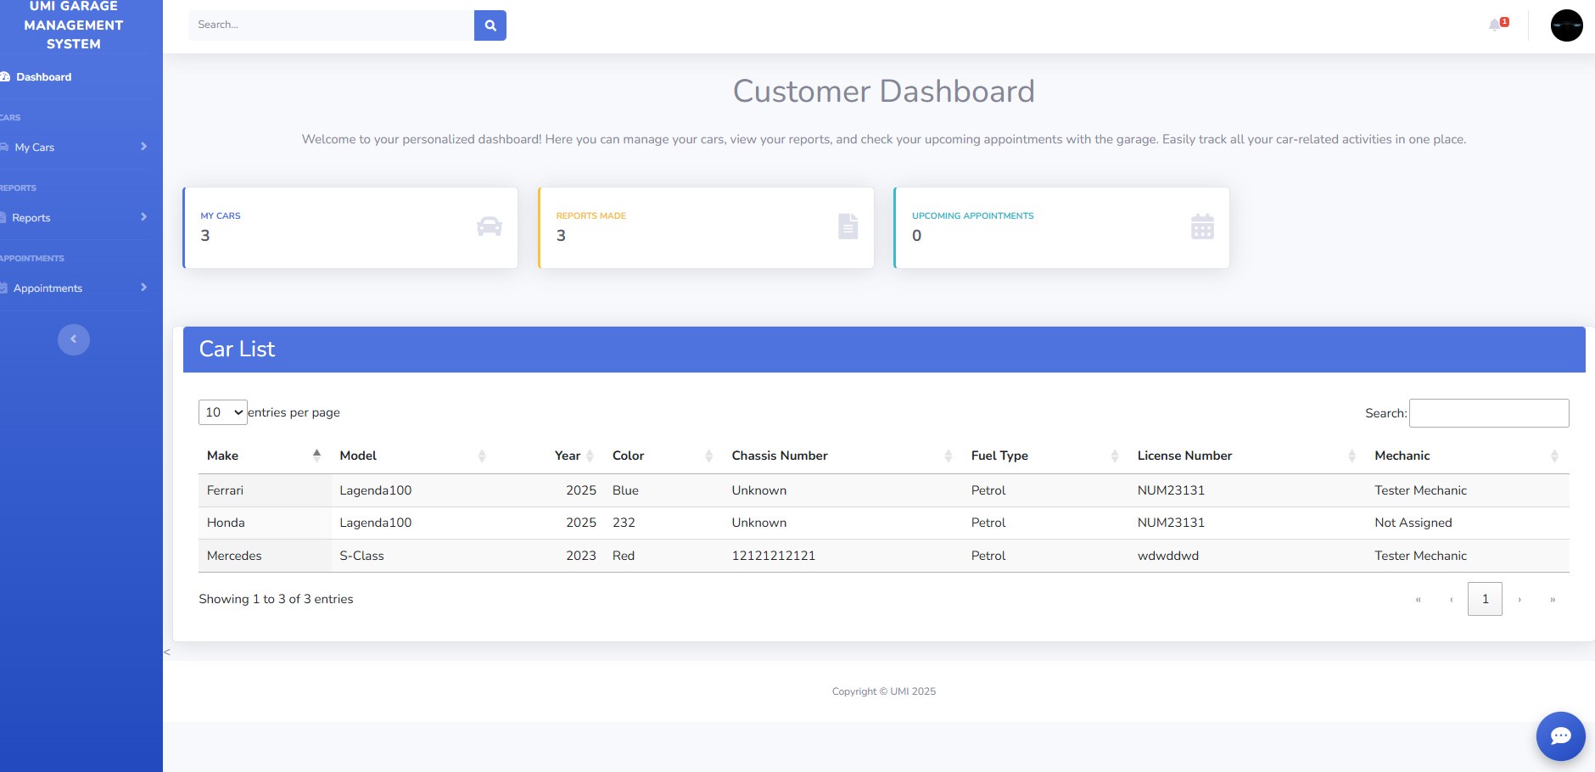The height and width of the screenshot is (772, 1595).
Task: Sort the table by Chassis Number column
Action: click(x=843, y=456)
